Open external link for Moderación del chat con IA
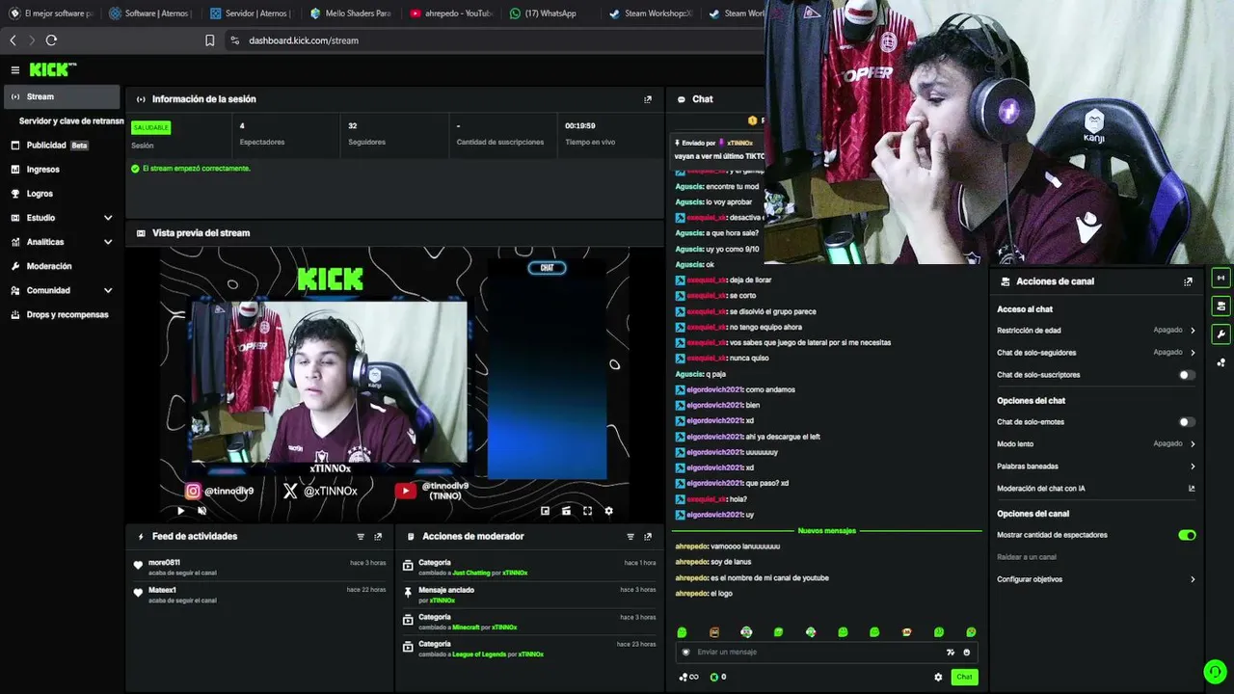Viewport: 1234px width, 694px height. click(x=1192, y=489)
